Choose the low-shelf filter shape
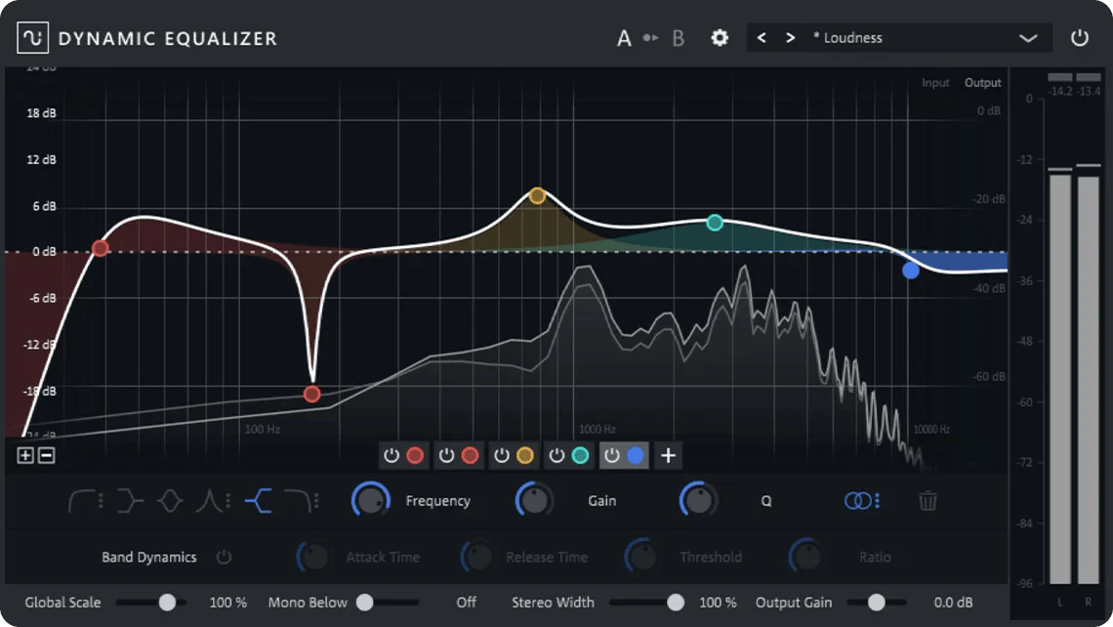 click(x=129, y=501)
